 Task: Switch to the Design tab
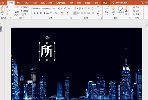coord(35,3)
